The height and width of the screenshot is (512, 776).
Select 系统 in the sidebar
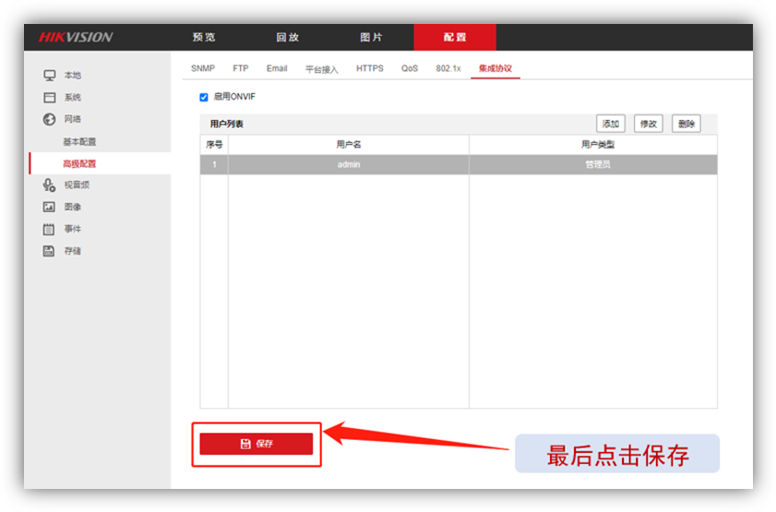coord(73,98)
